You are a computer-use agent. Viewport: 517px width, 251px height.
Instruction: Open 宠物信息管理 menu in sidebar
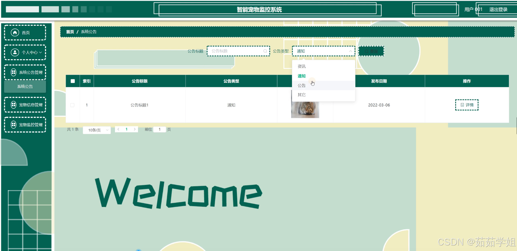click(25, 105)
